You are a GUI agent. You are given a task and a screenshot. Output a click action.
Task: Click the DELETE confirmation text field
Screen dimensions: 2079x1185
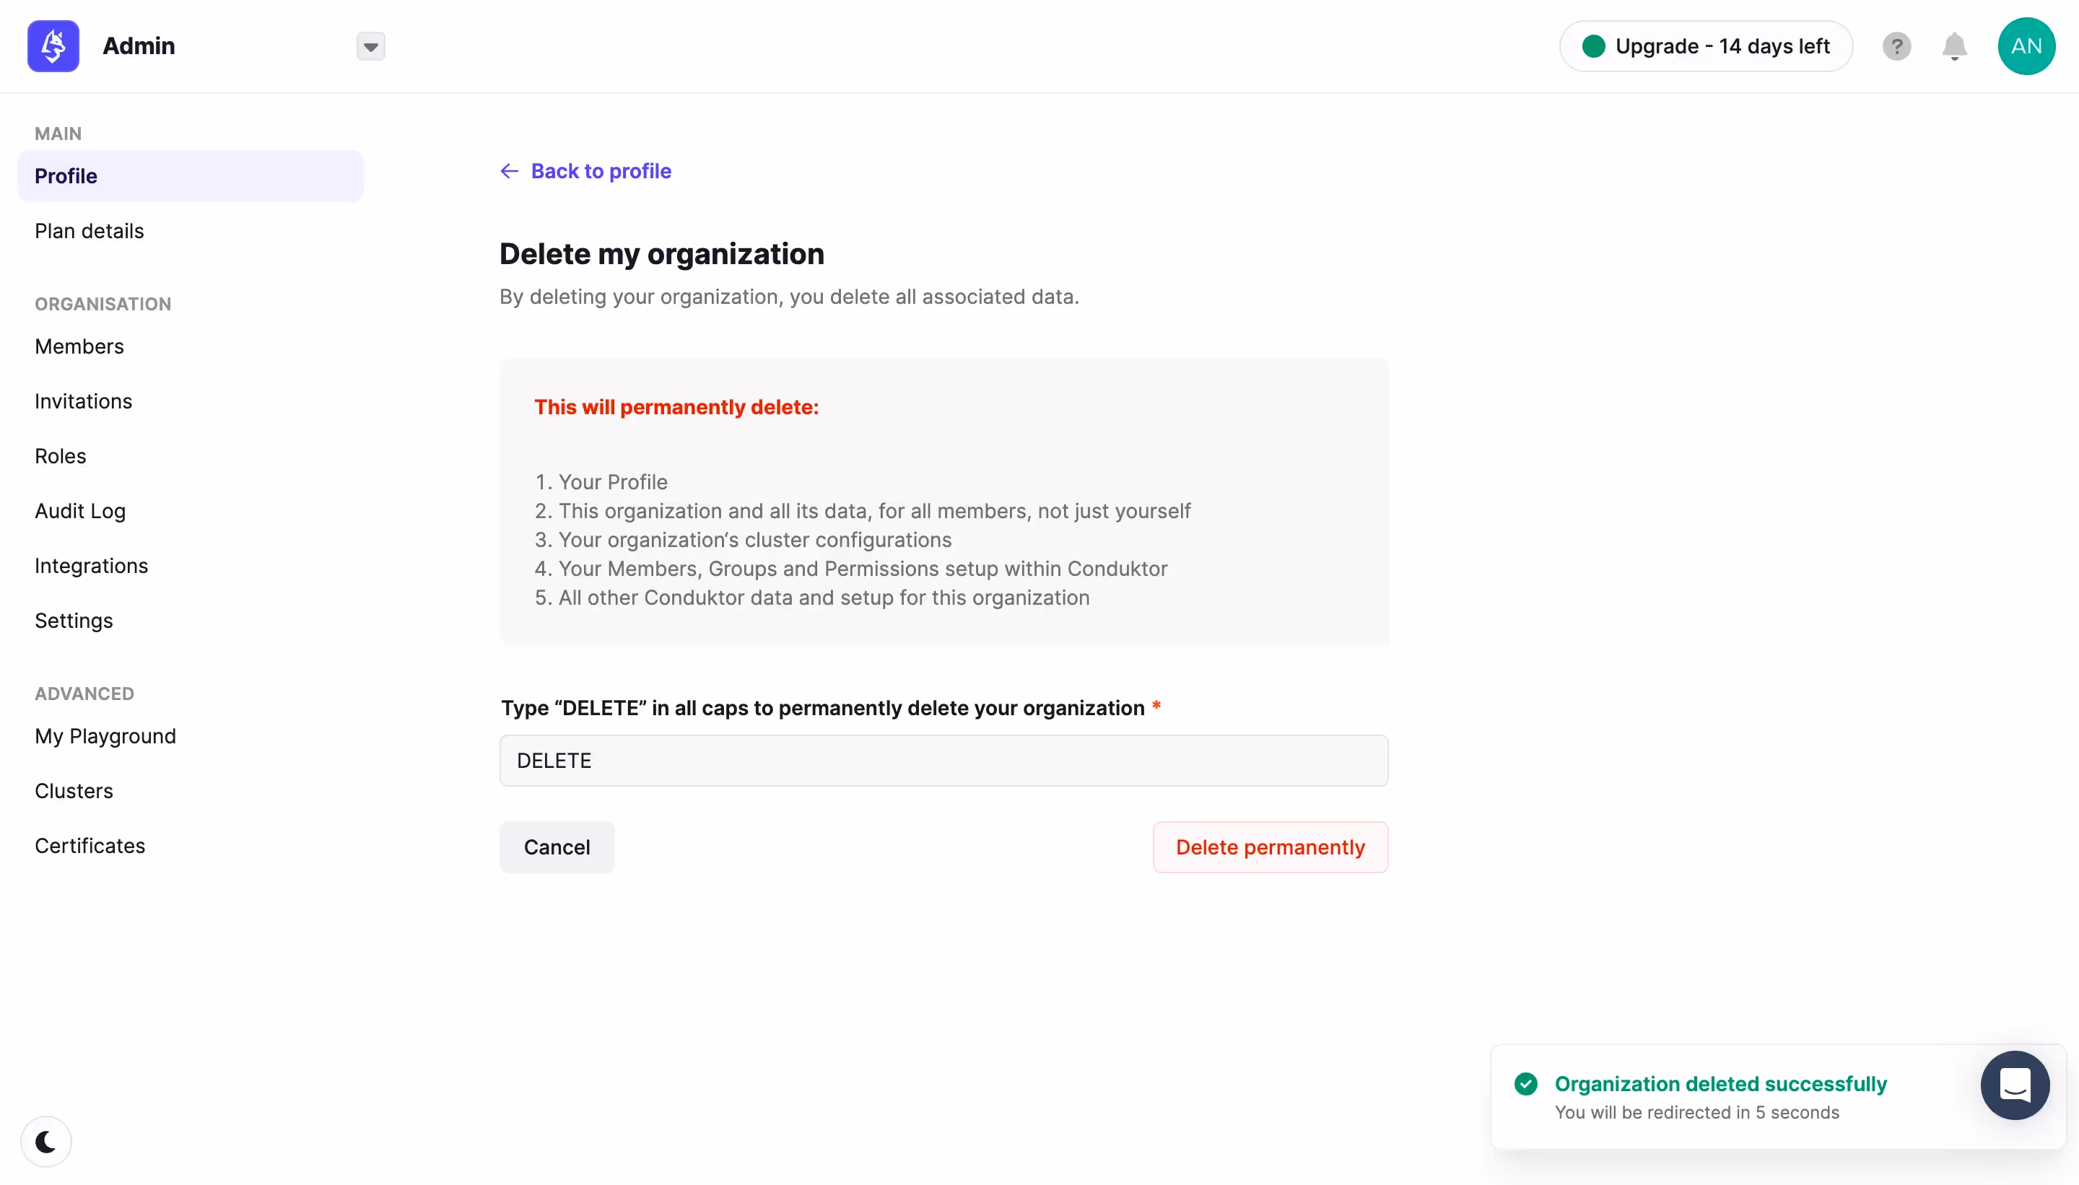pos(943,760)
